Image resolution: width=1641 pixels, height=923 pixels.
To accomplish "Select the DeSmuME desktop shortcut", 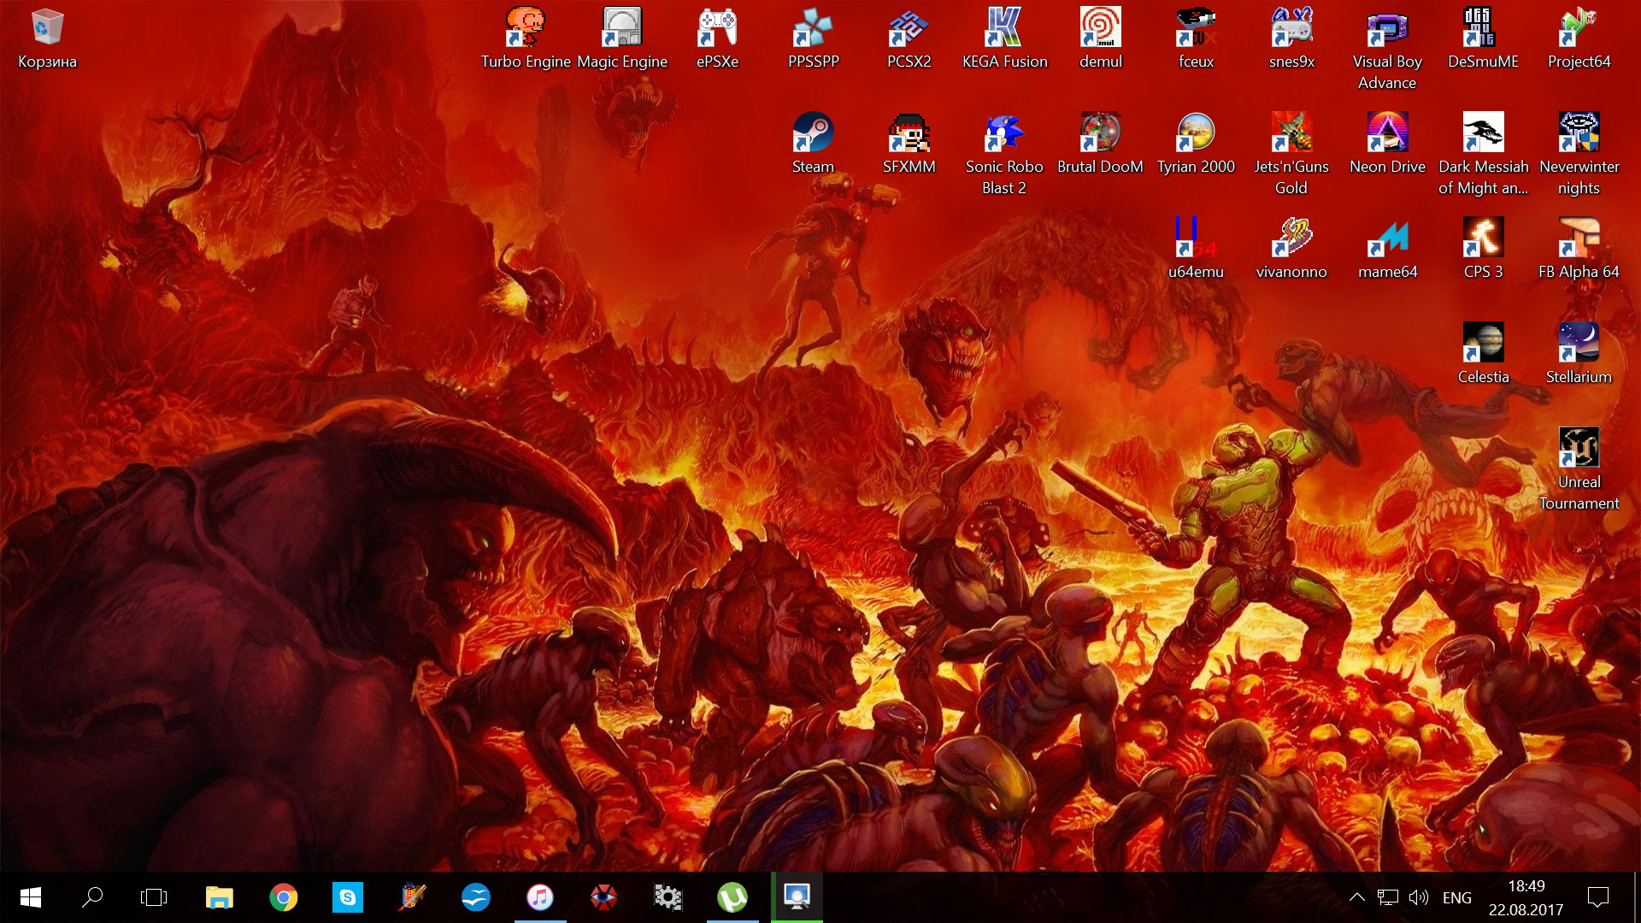I will pos(1483,39).
